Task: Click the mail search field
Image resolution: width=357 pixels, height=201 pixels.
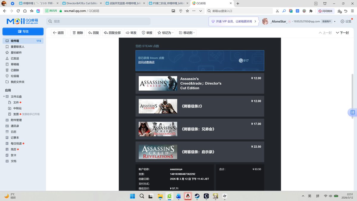Action: [98, 21]
